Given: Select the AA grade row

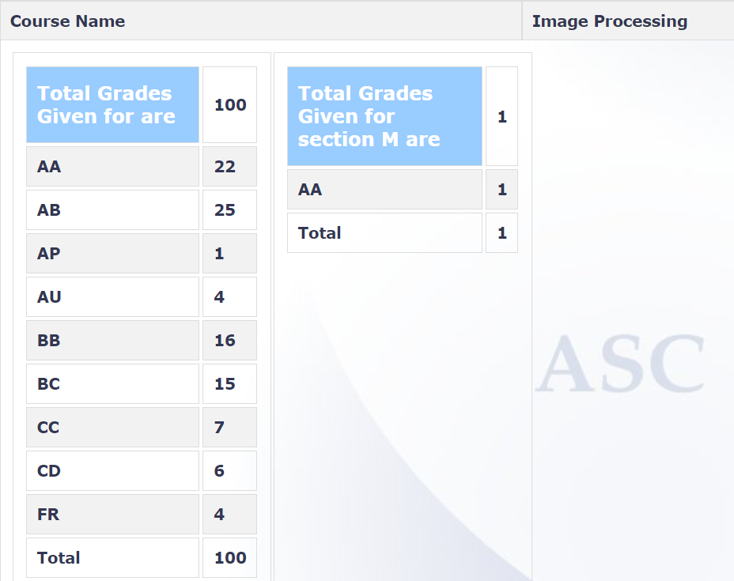Looking at the screenshot, I should [112, 167].
